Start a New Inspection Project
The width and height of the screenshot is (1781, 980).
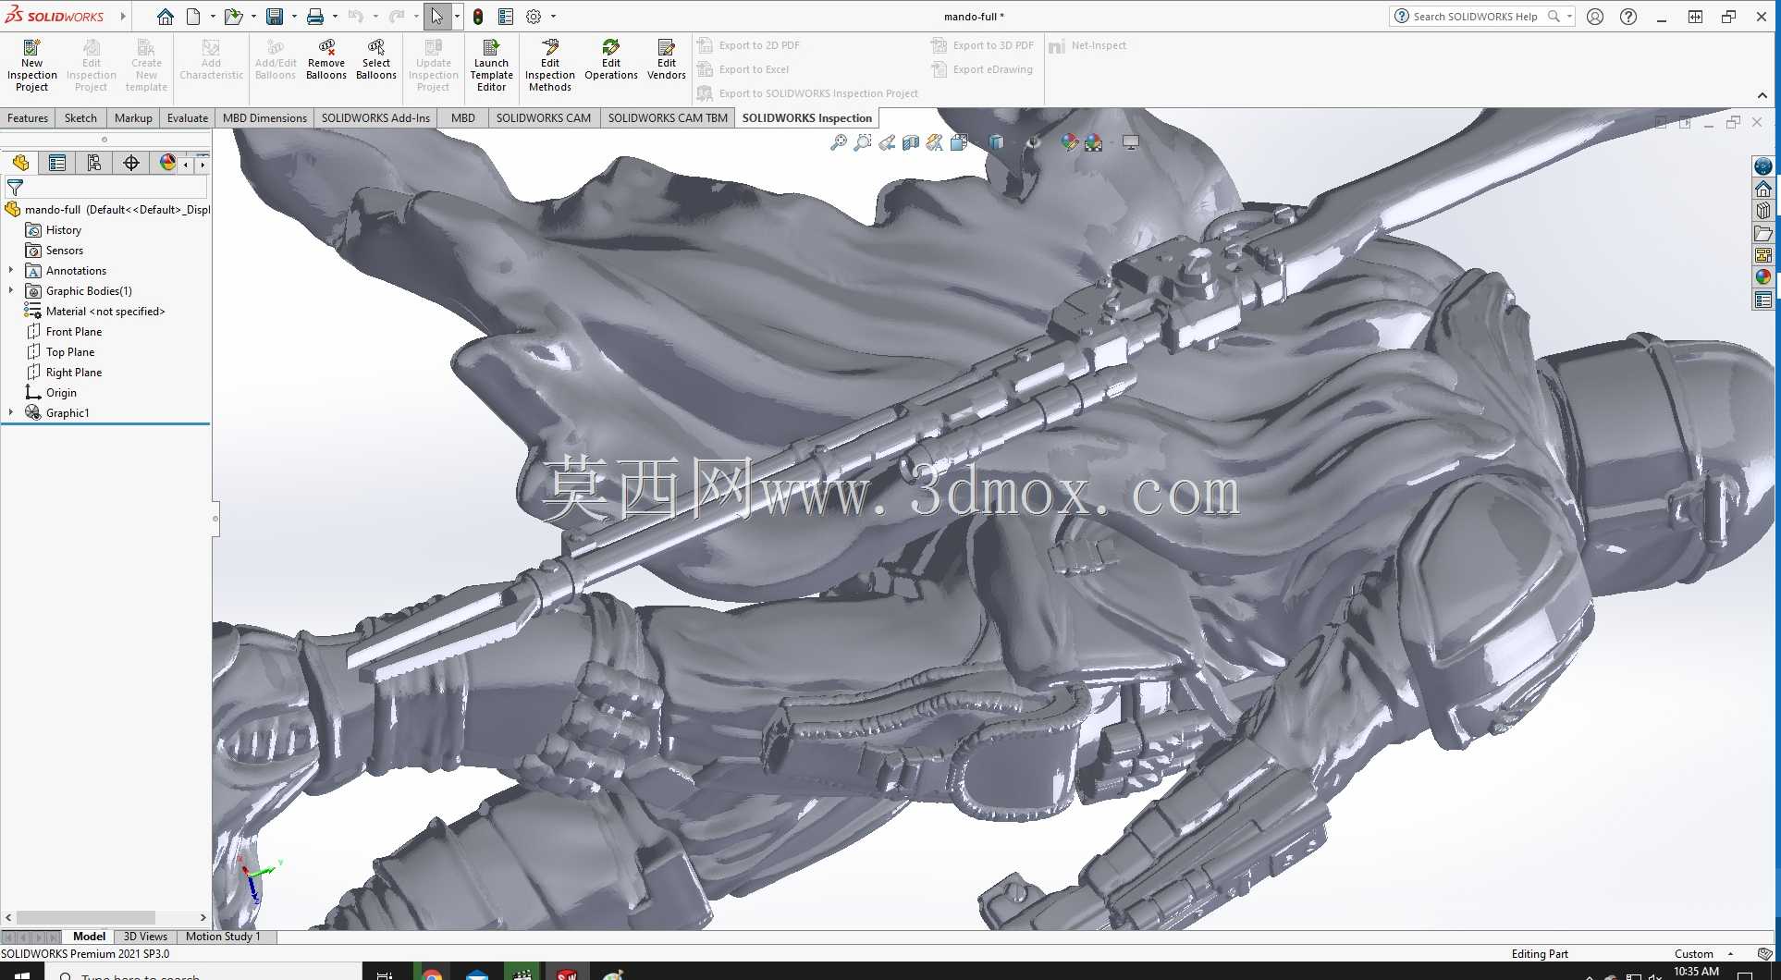[32, 65]
